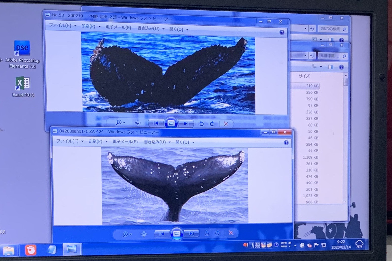This screenshot has width=392, height=261.
Task: Open 開く(O) menu in top viewer
Action: [x=179, y=29]
